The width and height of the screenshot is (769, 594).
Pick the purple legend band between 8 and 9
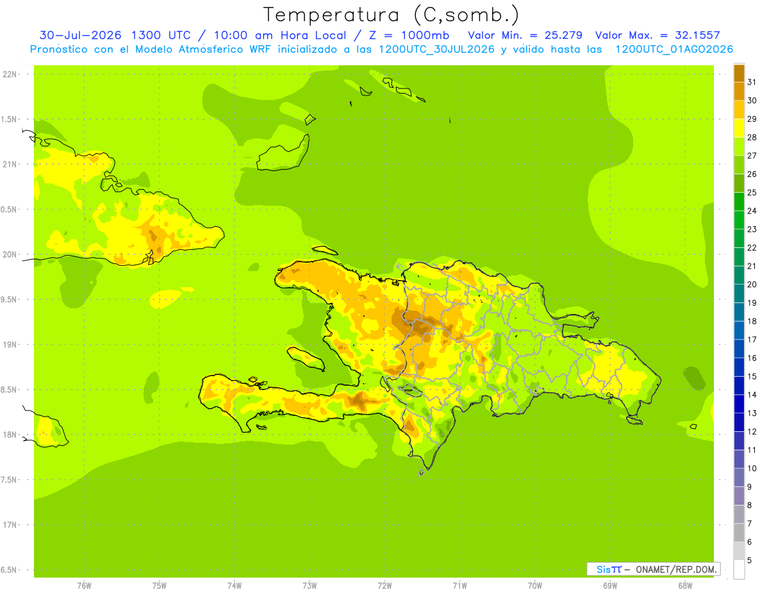click(739, 496)
